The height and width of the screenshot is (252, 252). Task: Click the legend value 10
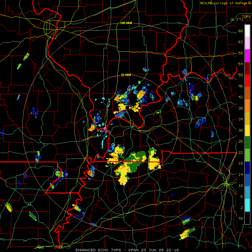click(241, 185)
